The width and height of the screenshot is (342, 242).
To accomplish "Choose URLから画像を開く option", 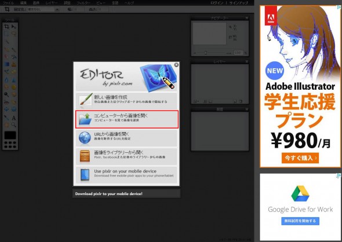I will [x=126, y=138].
